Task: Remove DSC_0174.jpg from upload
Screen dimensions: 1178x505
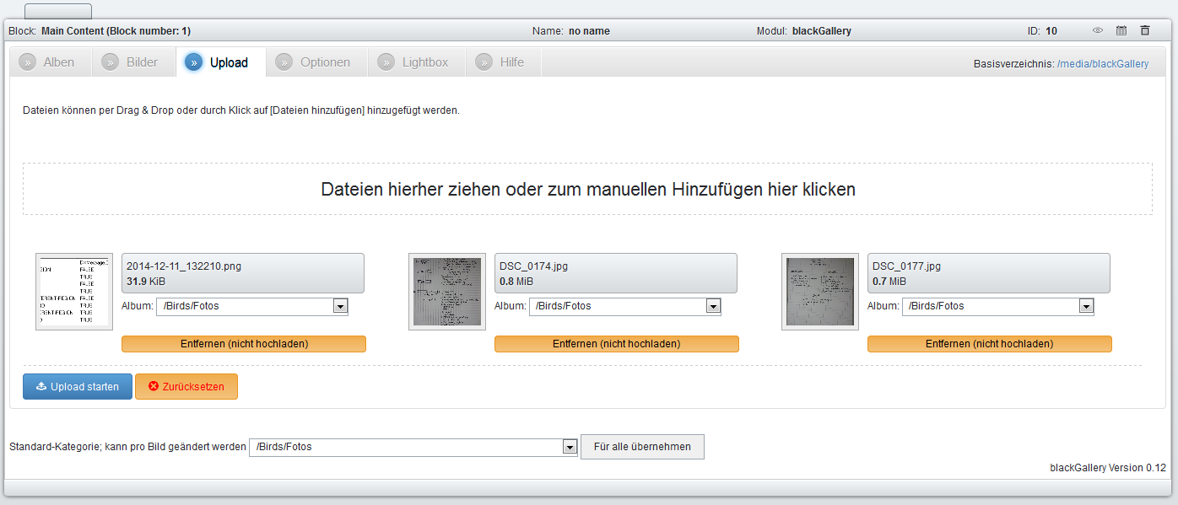Action: coord(617,344)
